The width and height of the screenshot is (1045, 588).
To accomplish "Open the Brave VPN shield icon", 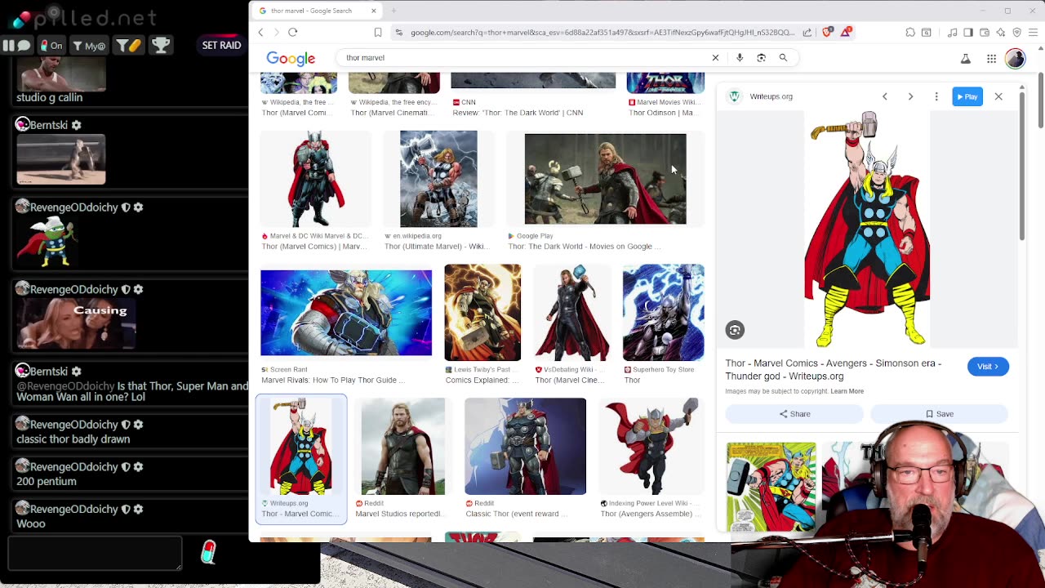I will coord(1017,33).
